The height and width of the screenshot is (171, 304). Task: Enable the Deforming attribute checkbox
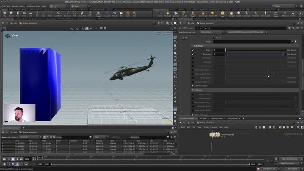point(193,58)
